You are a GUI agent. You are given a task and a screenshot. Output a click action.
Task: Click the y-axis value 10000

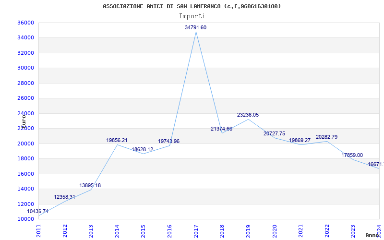pos(26,219)
